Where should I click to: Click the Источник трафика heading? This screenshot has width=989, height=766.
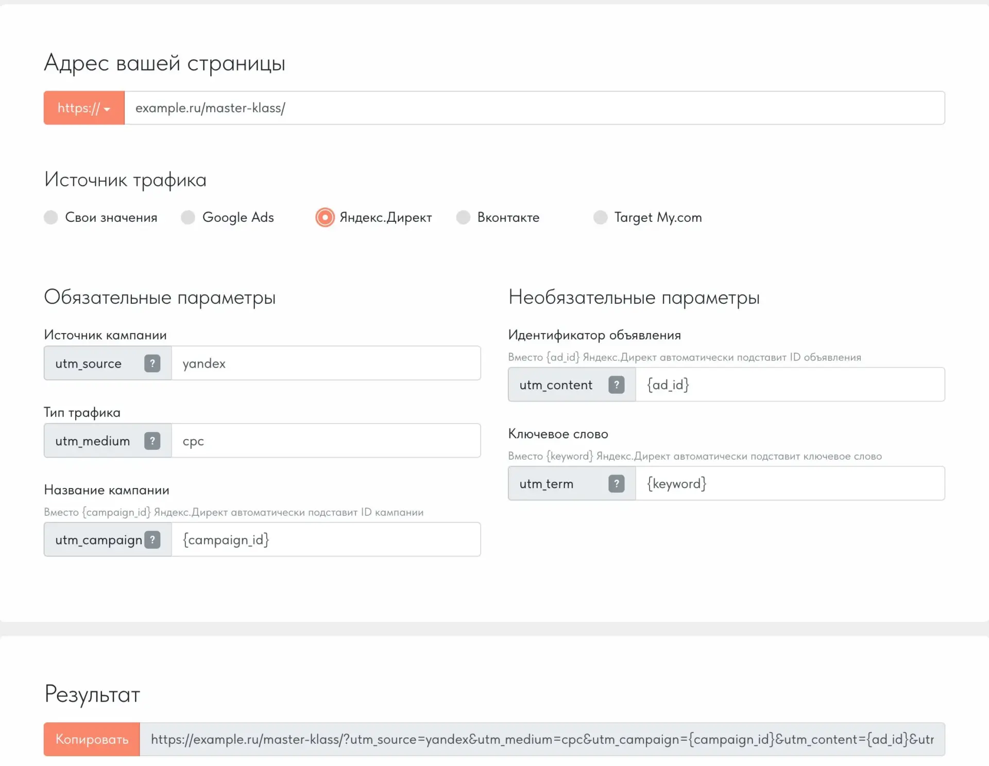coord(125,180)
